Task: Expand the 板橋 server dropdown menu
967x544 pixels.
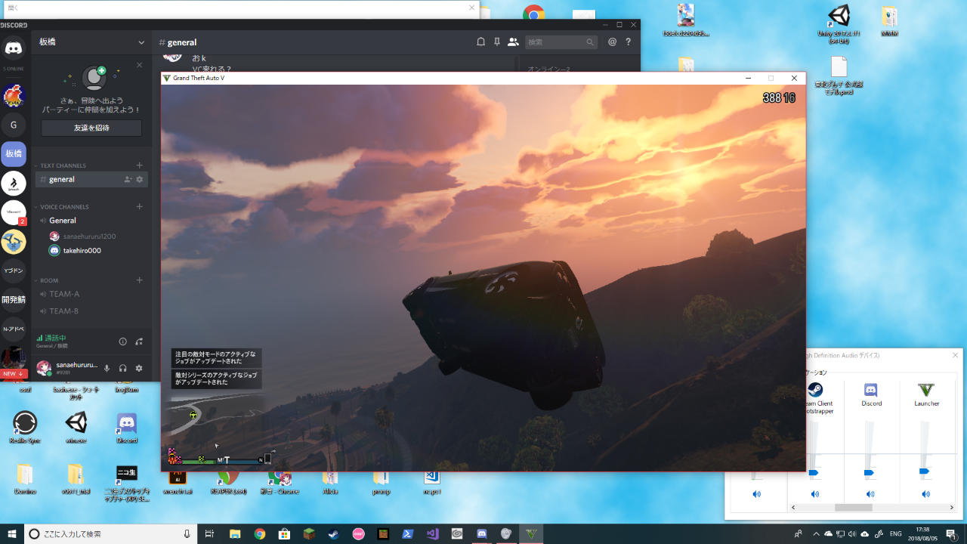Action: point(141,42)
